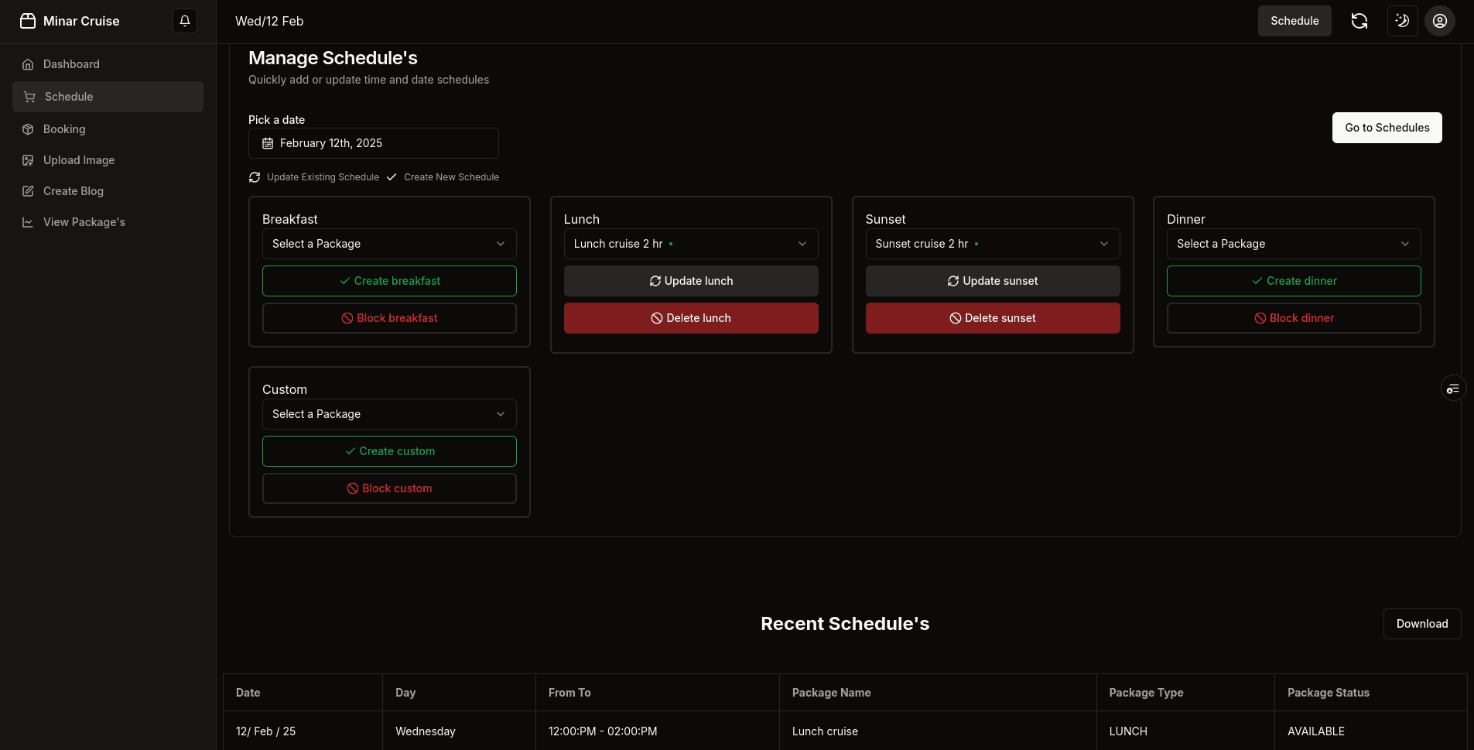
Task: Click the Minar Cruise logo icon
Action: 28,21
